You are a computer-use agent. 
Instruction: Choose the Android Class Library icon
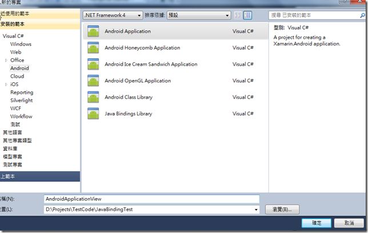pyautogui.click(x=93, y=97)
